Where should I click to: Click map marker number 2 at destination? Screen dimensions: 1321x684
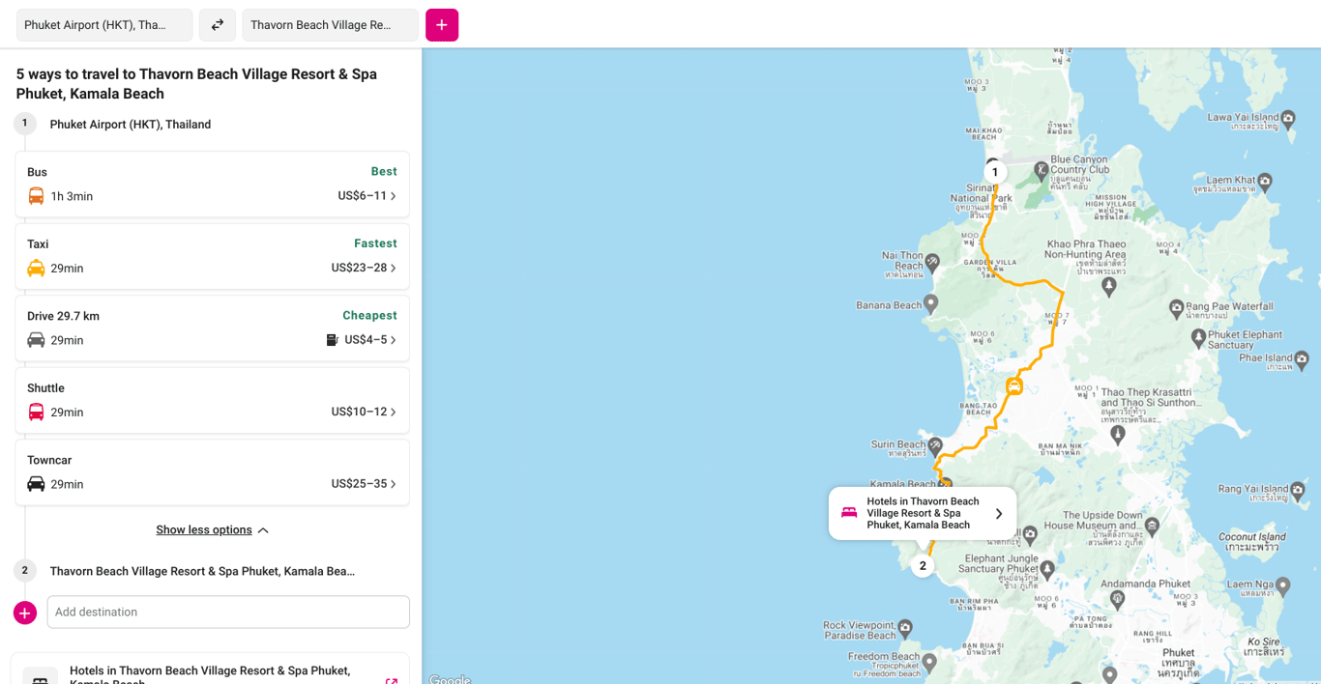(923, 566)
